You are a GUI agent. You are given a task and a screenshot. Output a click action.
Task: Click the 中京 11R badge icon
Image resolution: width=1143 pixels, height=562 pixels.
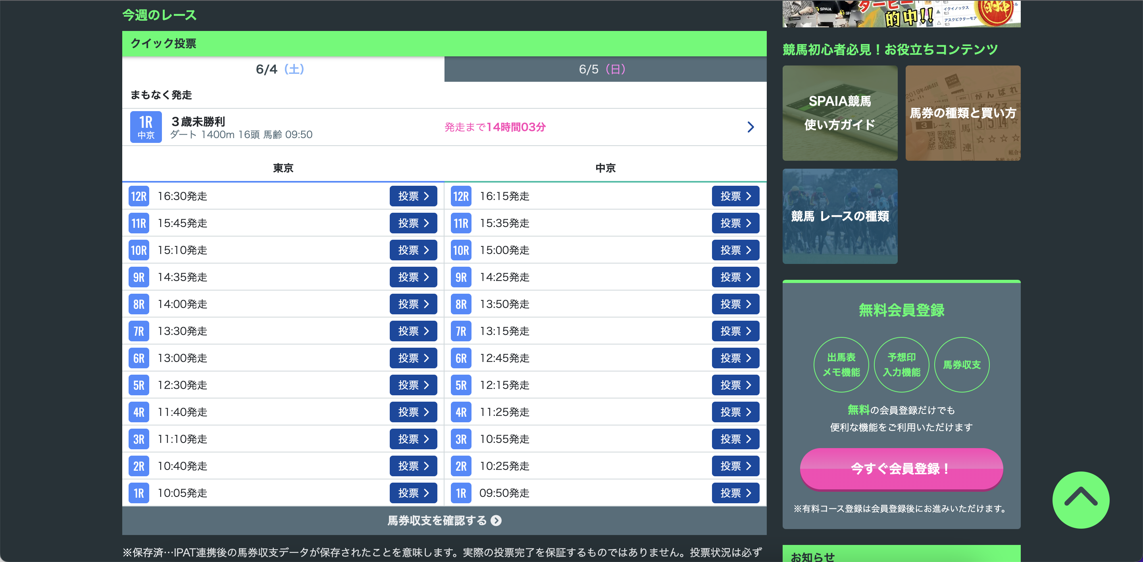point(461,223)
